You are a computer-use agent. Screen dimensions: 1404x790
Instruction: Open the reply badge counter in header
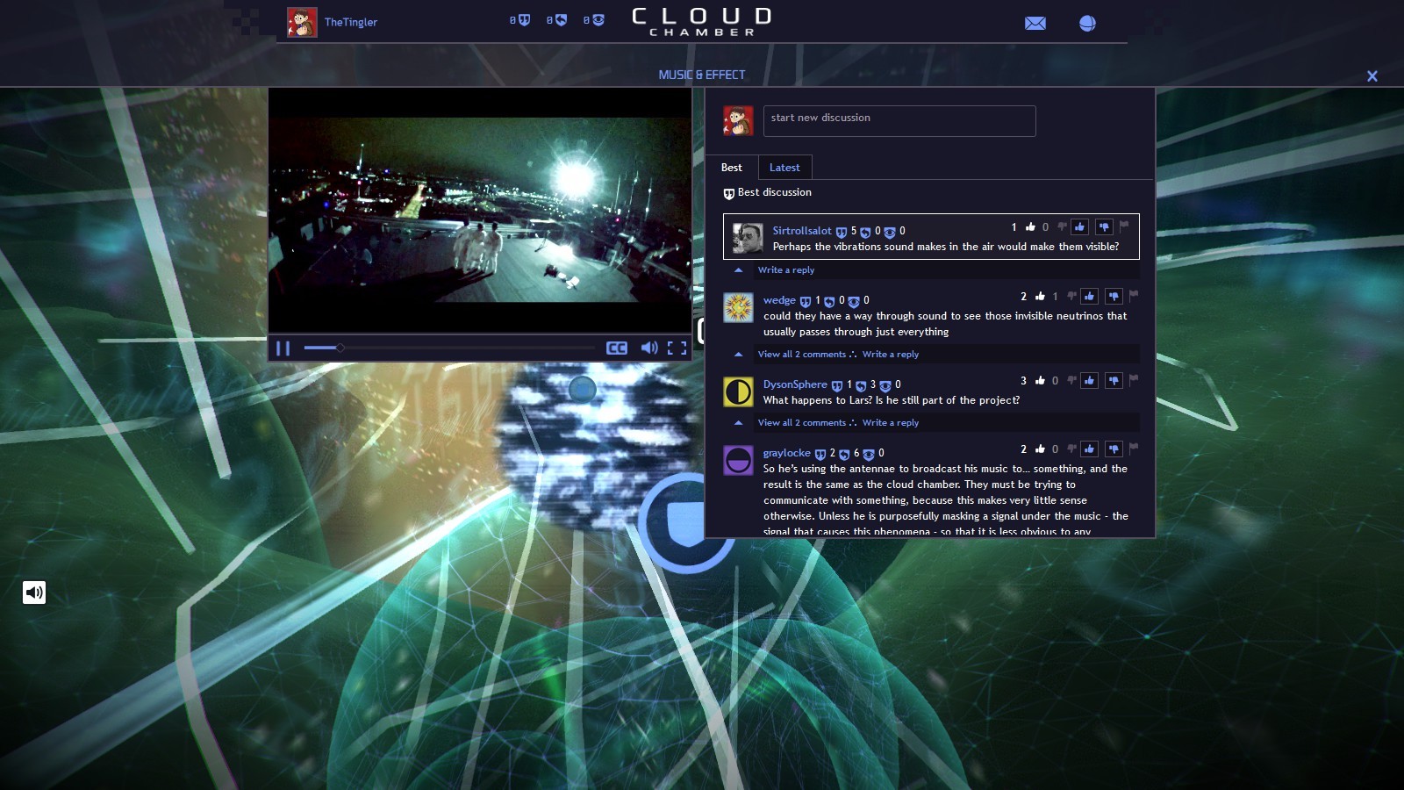pos(556,20)
